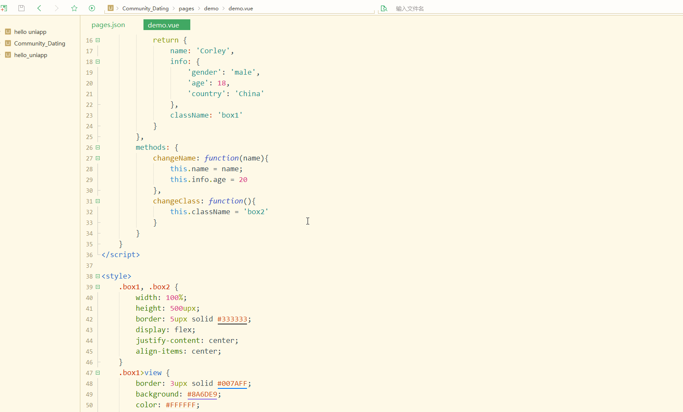The height and width of the screenshot is (412, 683).
Task: Open the Community_Dating breadcrumb
Action: [146, 9]
